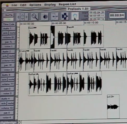Mute the Audio 1 track
This screenshot has height=124, width=127.
[x=12, y=33]
